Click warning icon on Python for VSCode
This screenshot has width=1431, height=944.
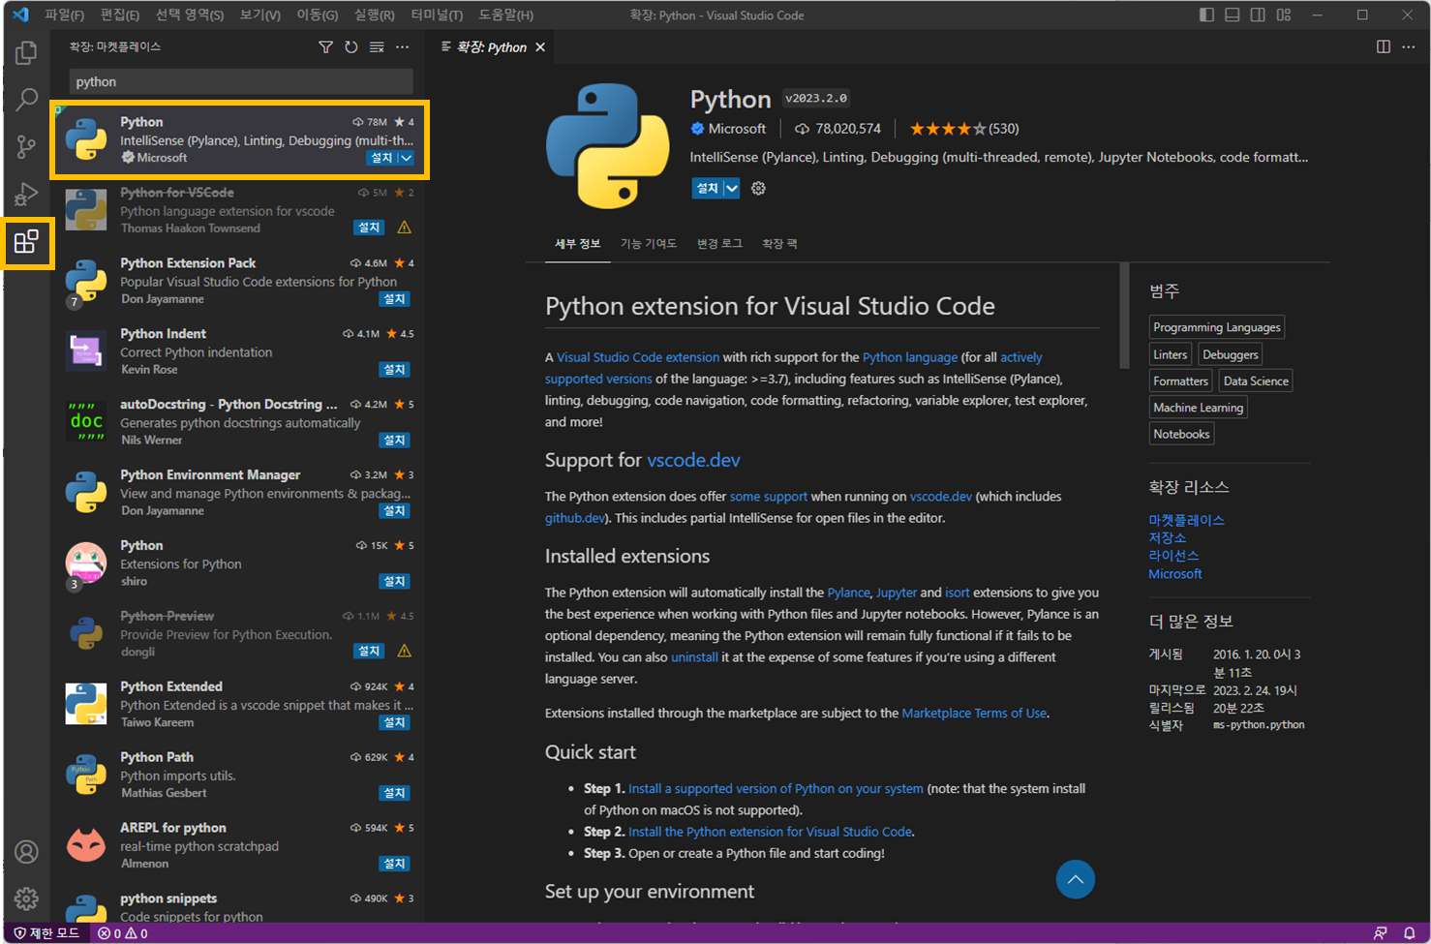click(404, 228)
